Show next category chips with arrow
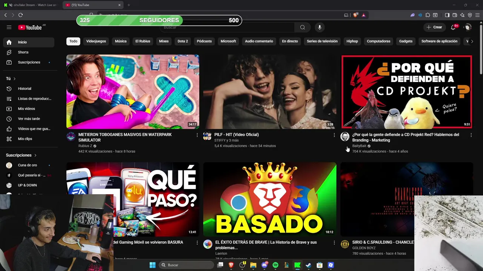The image size is (483, 271). point(472,41)
